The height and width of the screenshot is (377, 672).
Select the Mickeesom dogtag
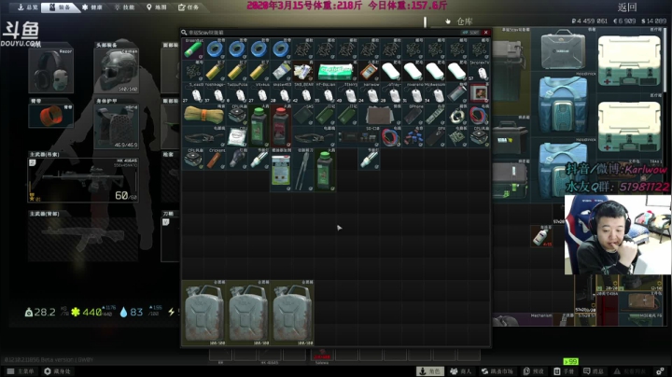[x=435, y=93]
